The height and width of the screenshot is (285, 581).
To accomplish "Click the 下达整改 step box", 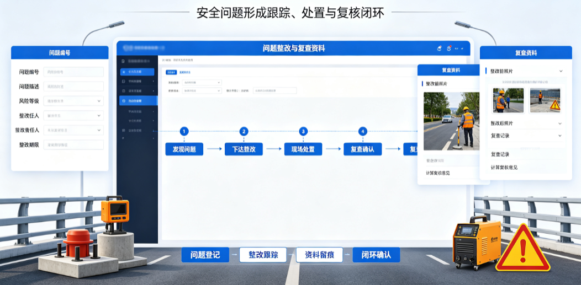I will tap(244, 149).
